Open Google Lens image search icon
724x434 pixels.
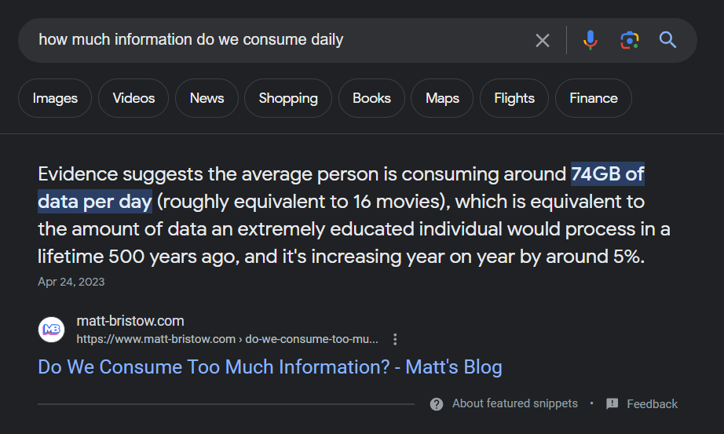click(x=629, y=40)
